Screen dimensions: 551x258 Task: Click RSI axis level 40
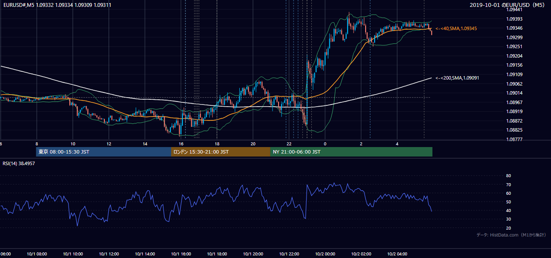point(508,210)
